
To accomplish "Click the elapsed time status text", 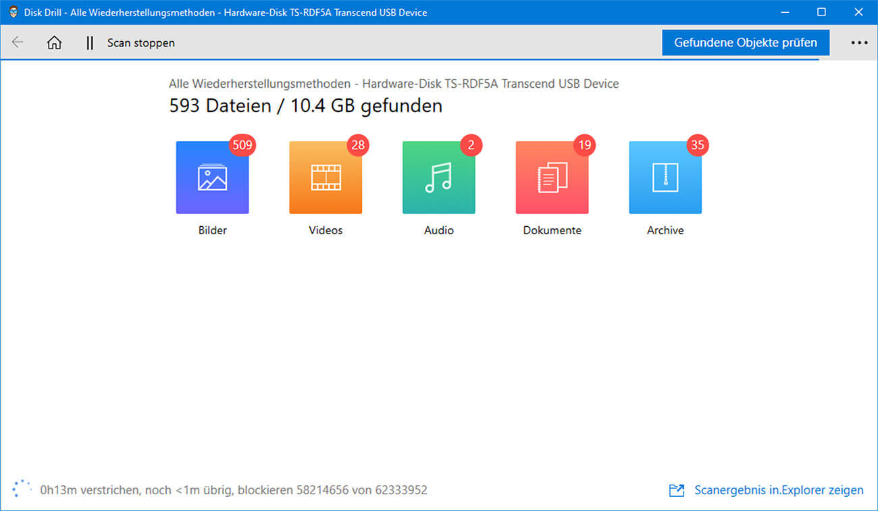I will pyautogui.click(x=234, y=490).
